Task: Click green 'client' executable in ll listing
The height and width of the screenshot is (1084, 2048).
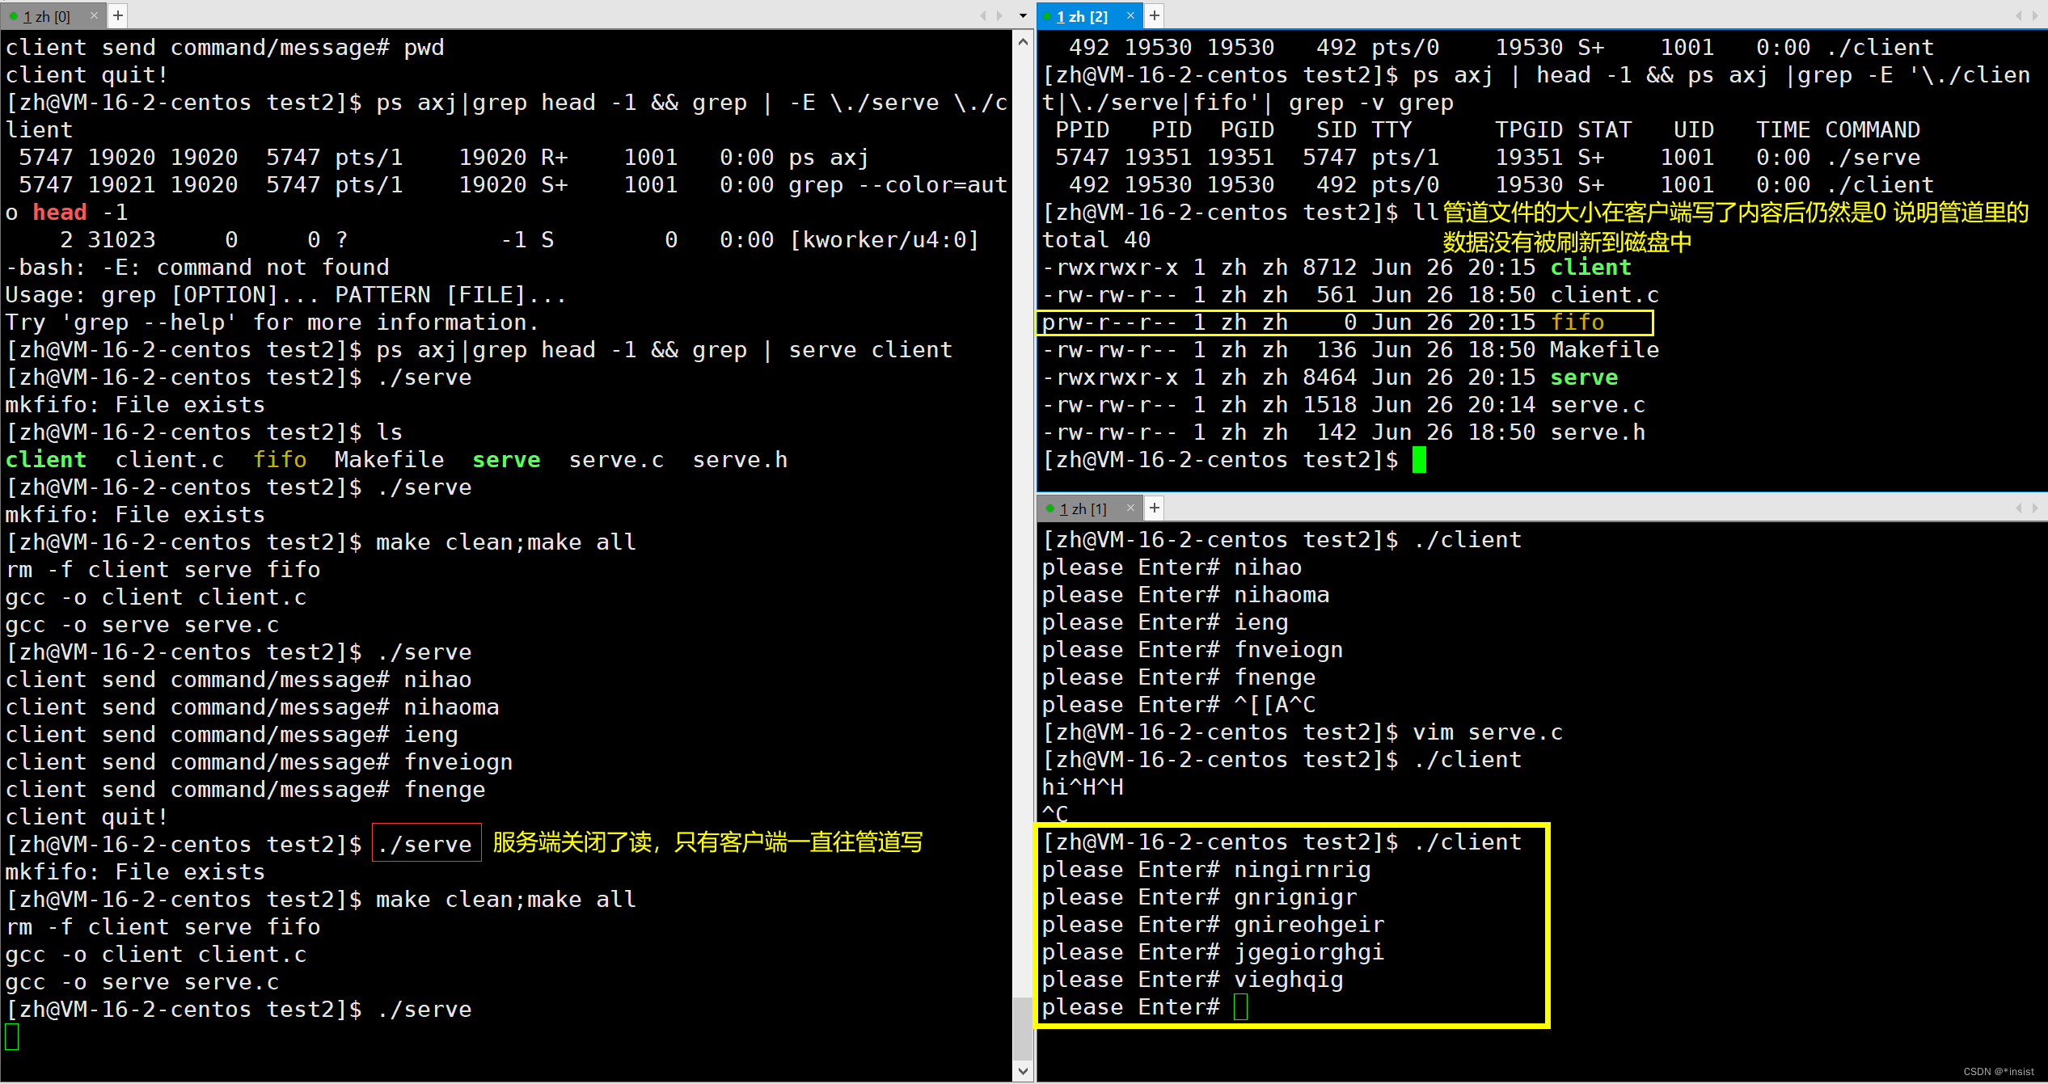Action: click(1590, 268)
